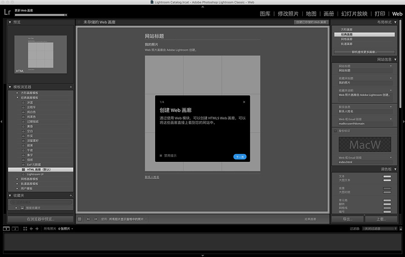Collapse the 网站信息 panel
405x257 pixels.
(x=395, y=59)
